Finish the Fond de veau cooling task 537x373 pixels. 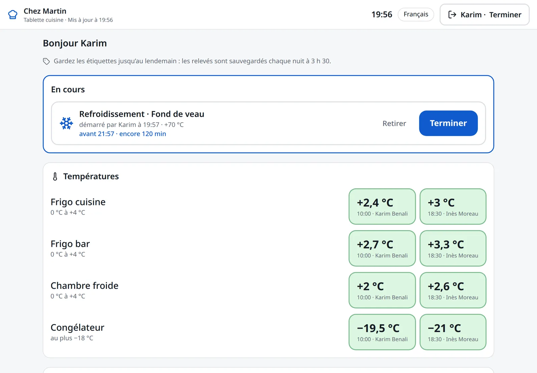point(448,123)
